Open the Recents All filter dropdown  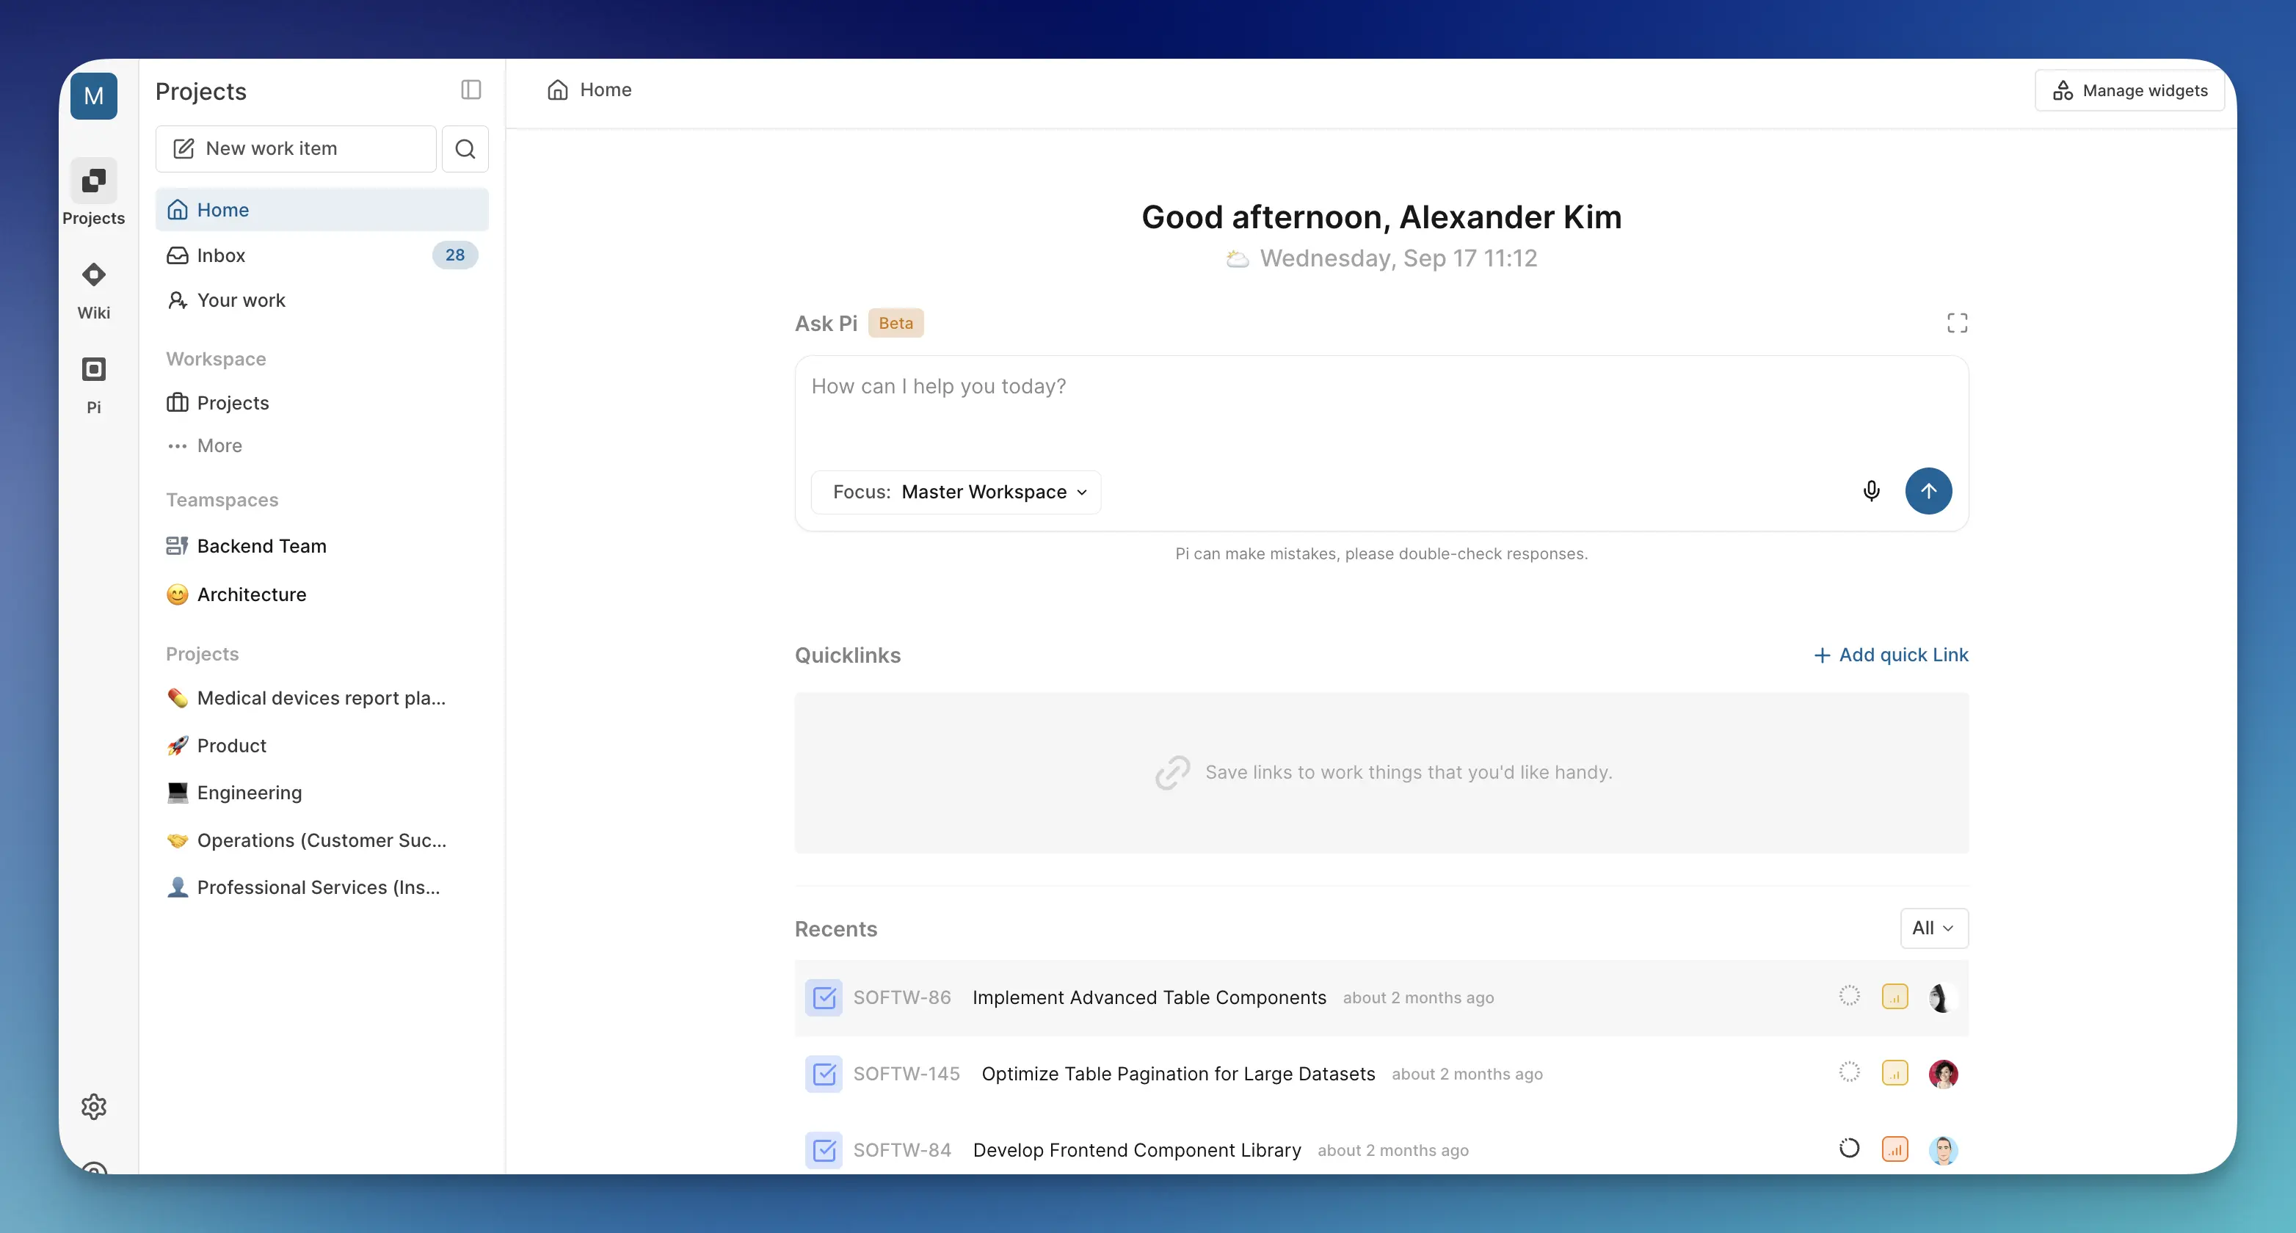(x=1934, y=928)
